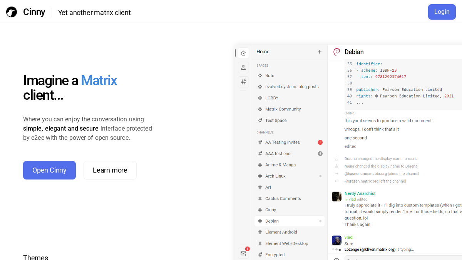Click the plus icon next to Home
The width and height of the screenshot is (462, 260).
pos(320,52)
